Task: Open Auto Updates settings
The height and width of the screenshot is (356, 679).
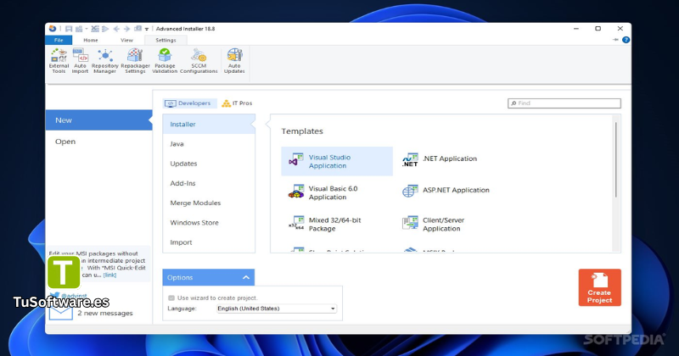Action: point(234,60)
